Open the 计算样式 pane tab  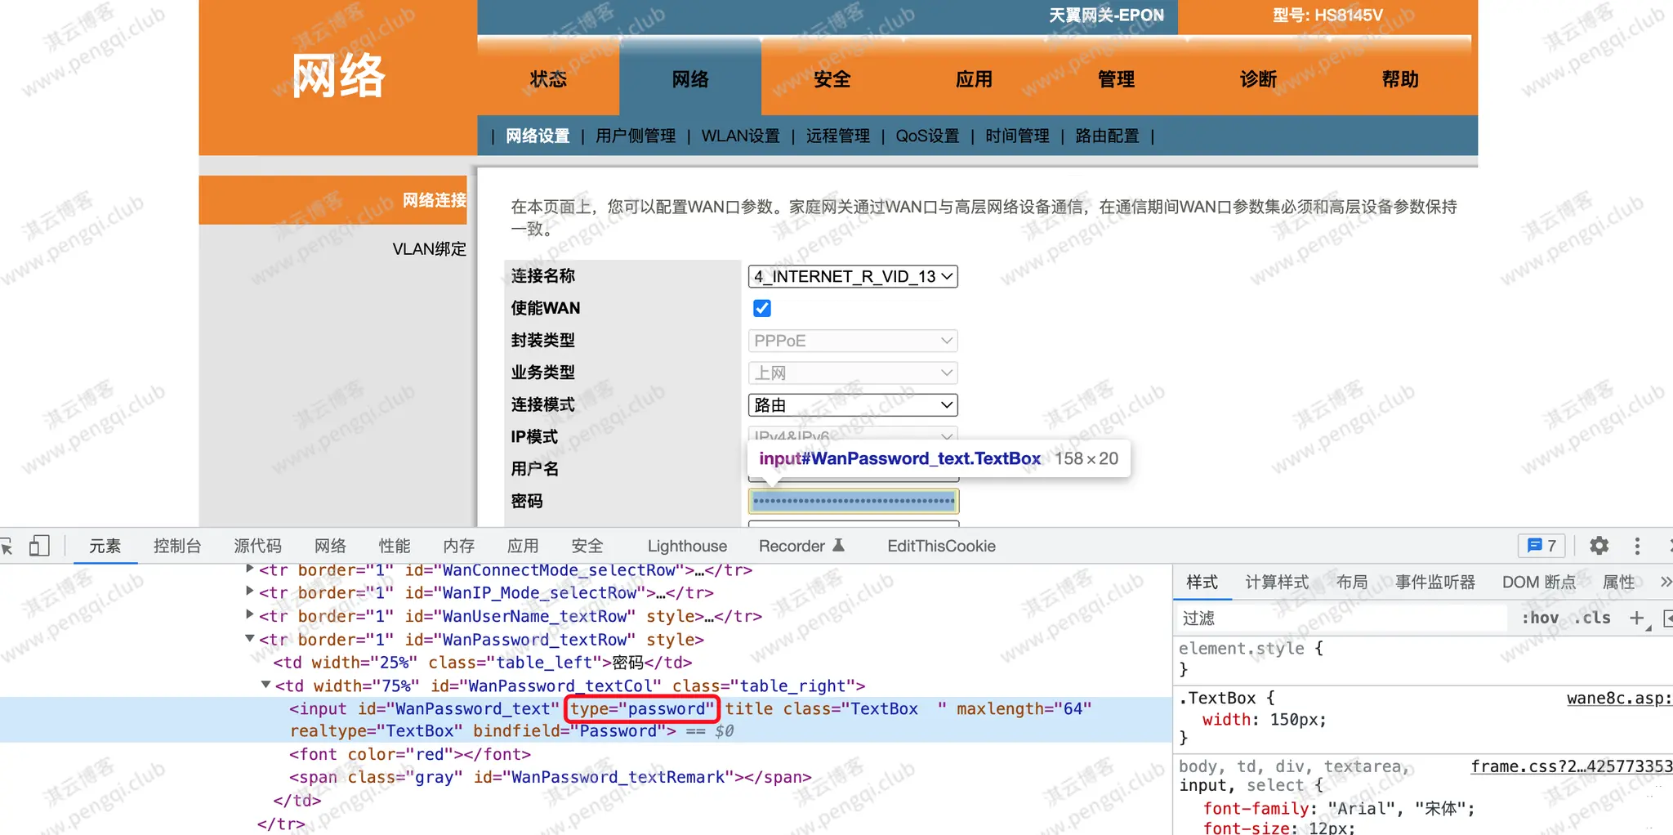1277,582
